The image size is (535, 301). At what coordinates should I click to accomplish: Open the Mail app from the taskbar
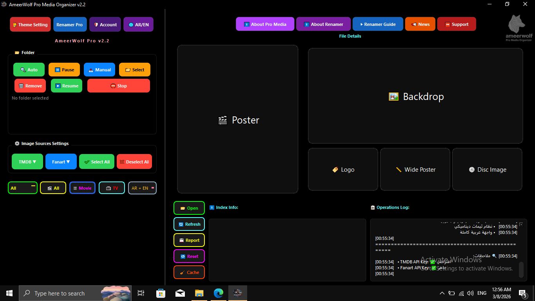(x=180, y=293)
